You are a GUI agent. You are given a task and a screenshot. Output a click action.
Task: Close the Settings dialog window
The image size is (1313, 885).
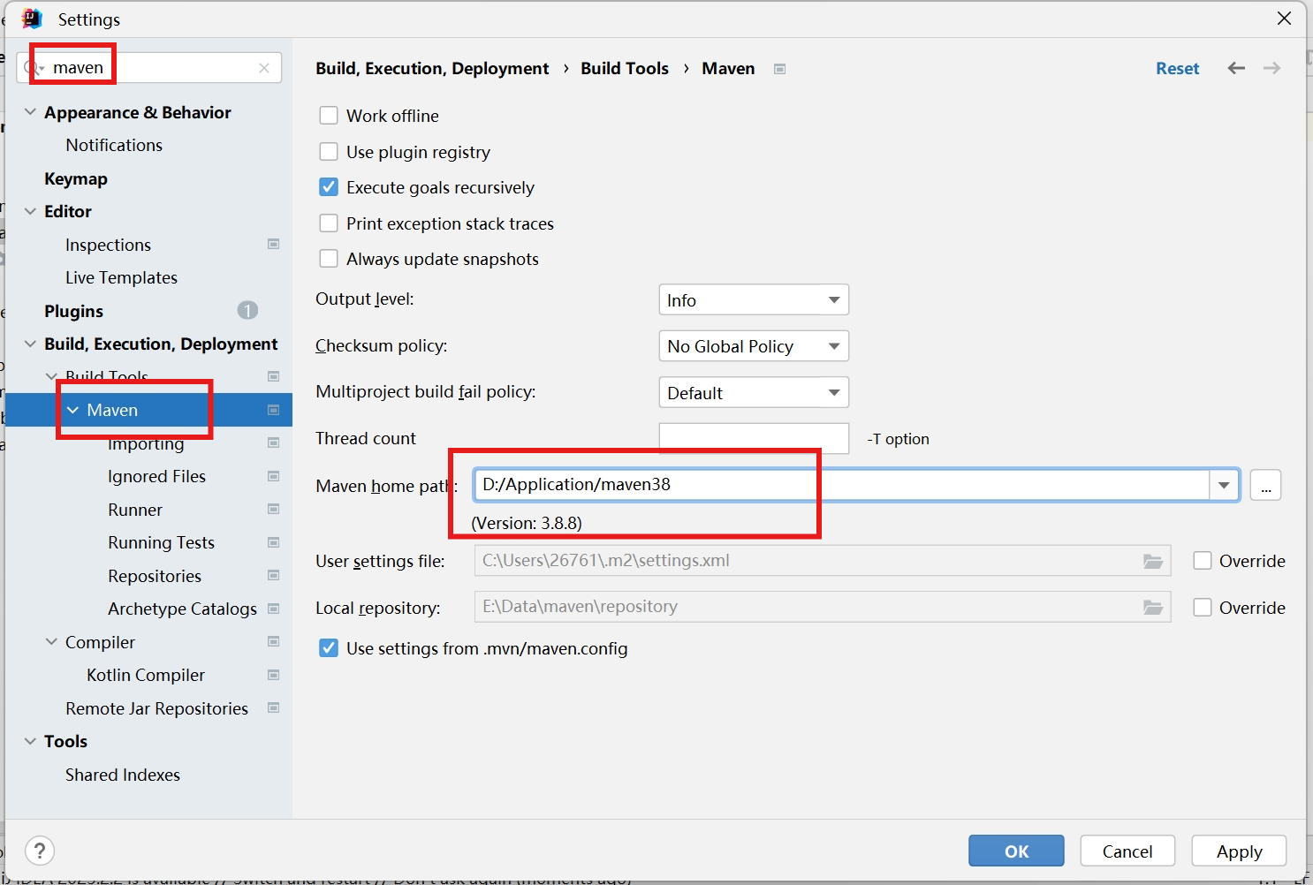pyautogui.click(x=1285, y=19)
